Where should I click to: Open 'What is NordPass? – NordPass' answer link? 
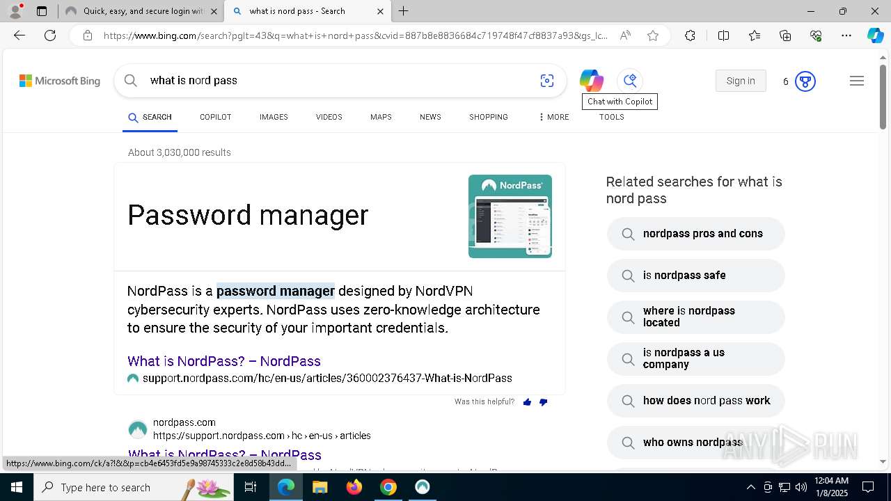click(224, 361)
